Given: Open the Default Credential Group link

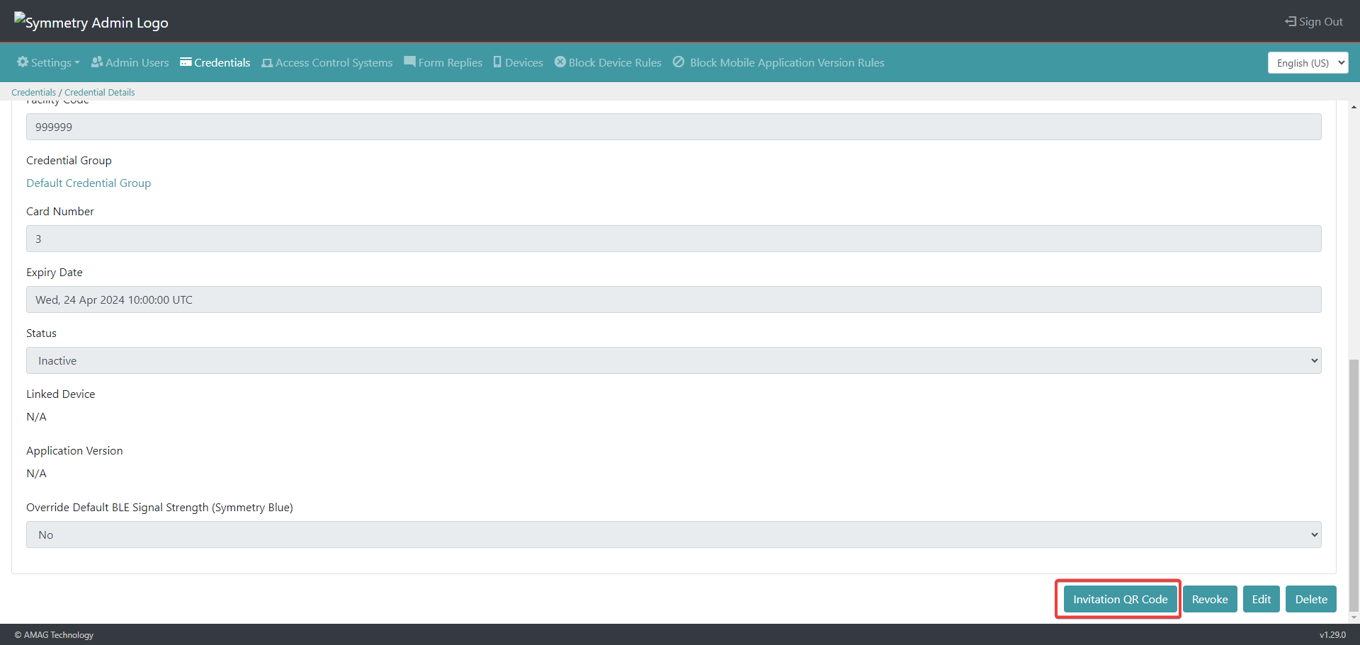Looking at the screenshot, I should coord(89,183).
